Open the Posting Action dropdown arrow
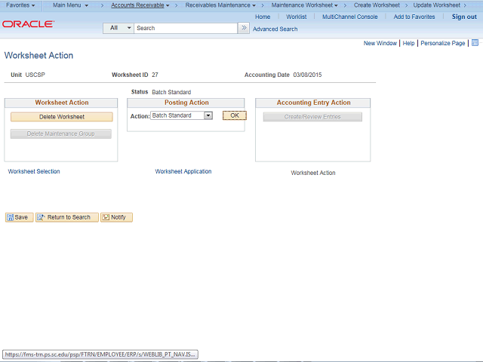The height and width of the screenshot is (362, 483). pos(208,115)
